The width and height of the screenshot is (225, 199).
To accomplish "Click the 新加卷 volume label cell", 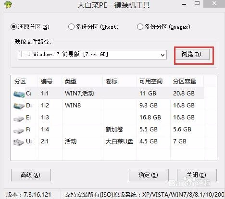I will (114, 129).
